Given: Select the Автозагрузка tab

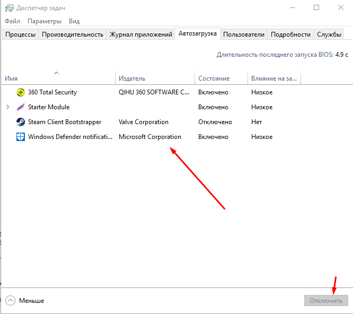Looking at the screenshot, I should [x=198, y=33].
